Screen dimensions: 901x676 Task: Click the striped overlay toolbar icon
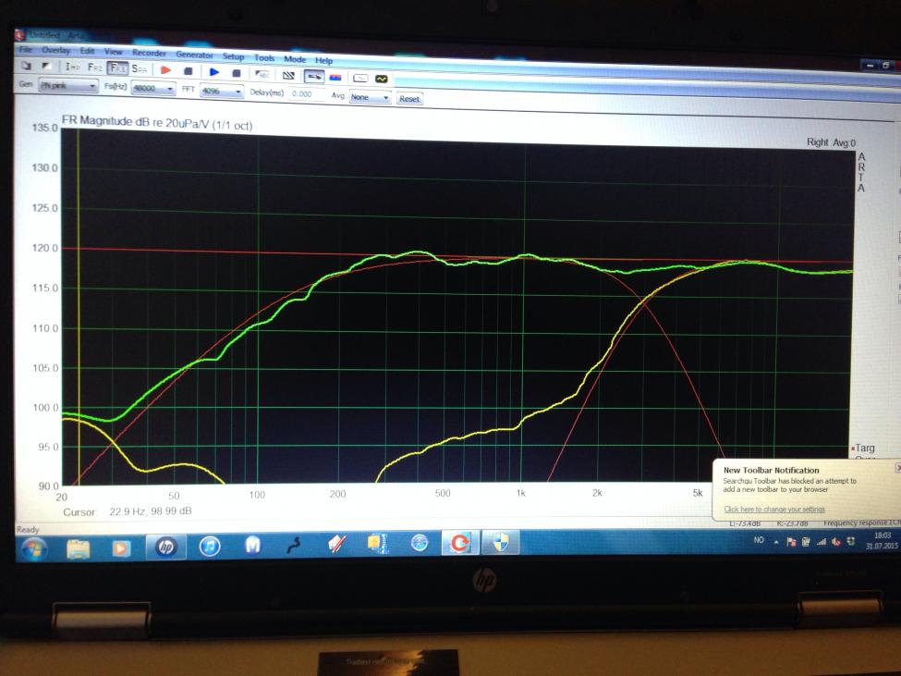[288, 75]
